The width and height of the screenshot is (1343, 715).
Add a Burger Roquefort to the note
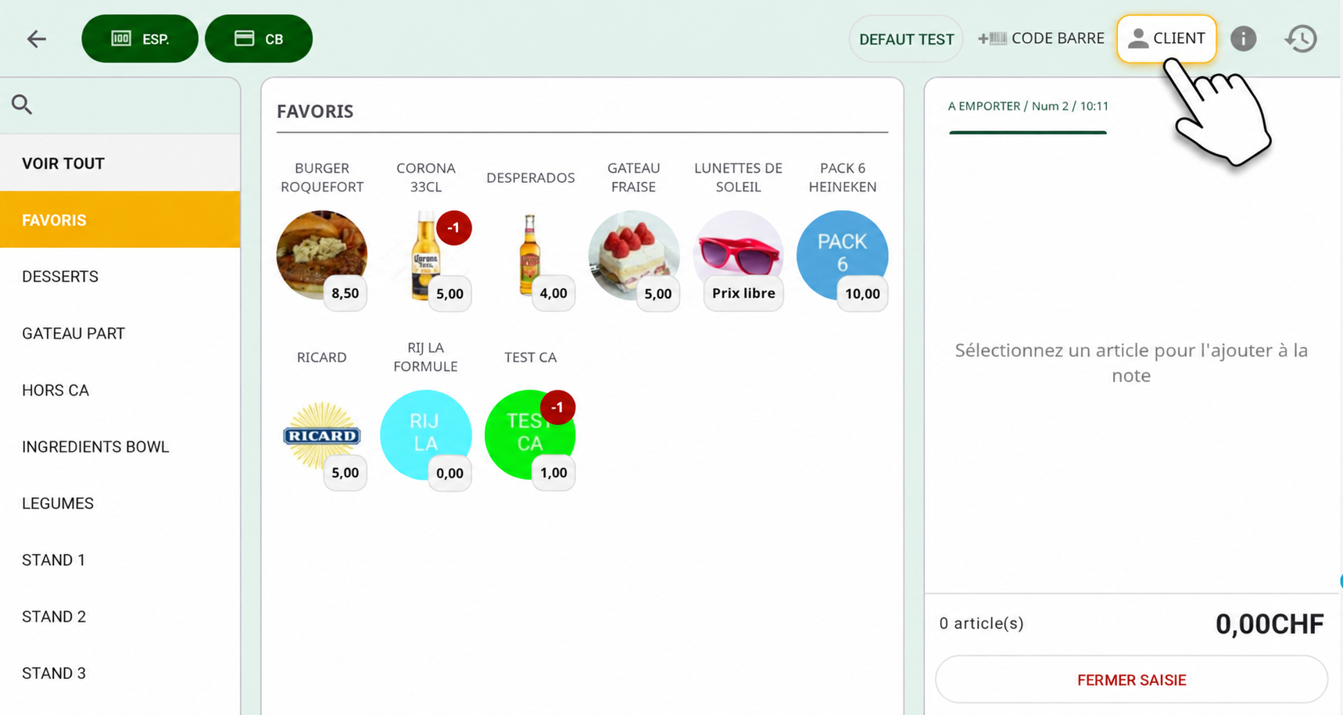(321, 255)
